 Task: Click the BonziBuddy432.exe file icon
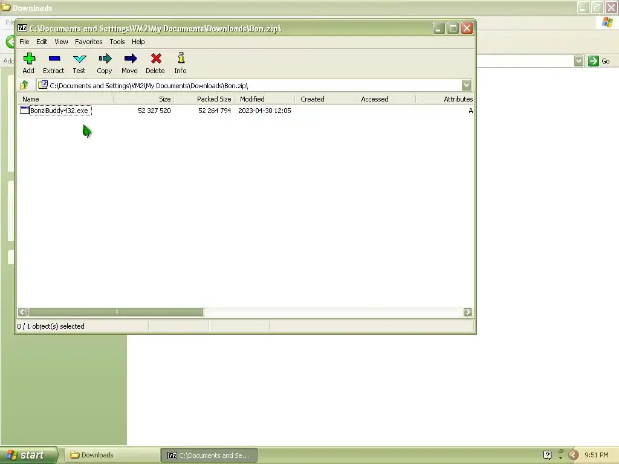[24, 111]
